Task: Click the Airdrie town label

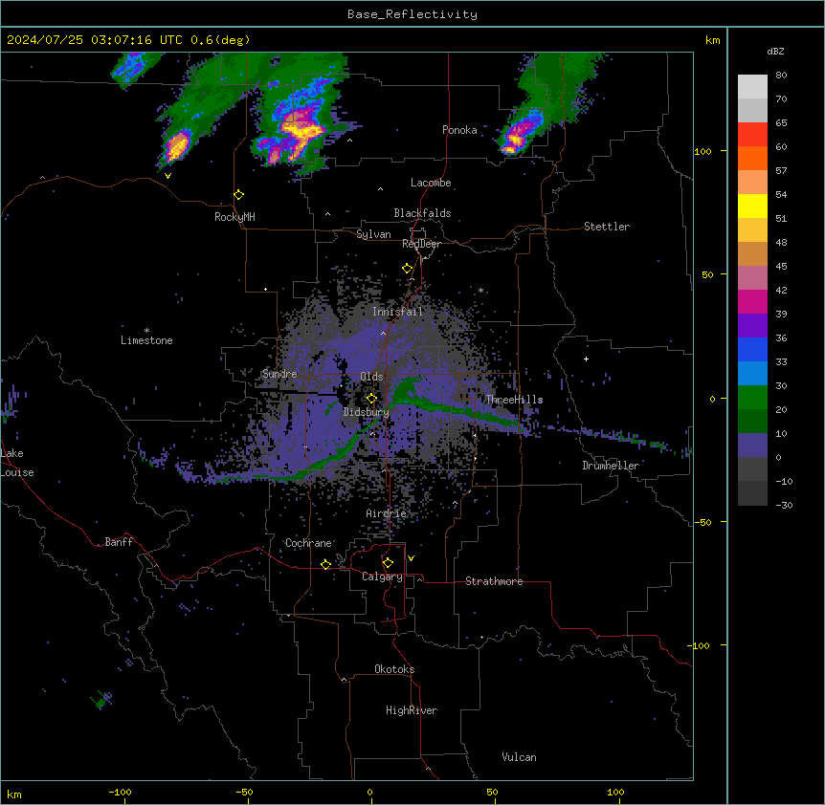Action: 386,513
